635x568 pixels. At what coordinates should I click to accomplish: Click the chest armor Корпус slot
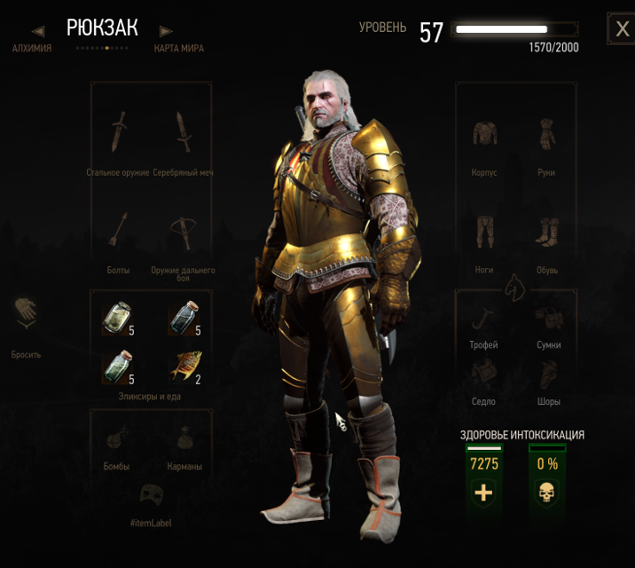coord(485,133)
